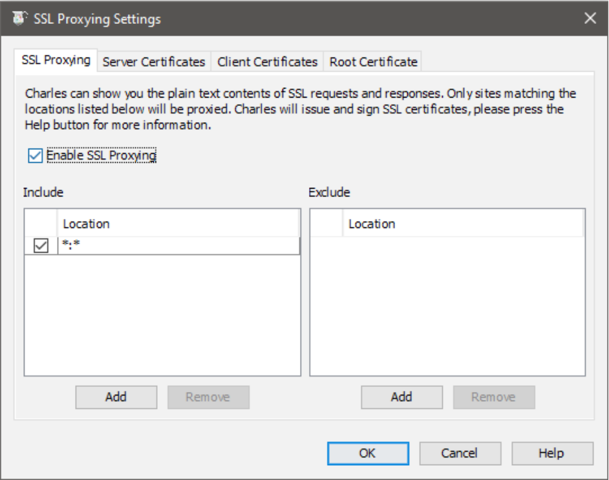Select the *:* row in Include list
This screenshot has width=609, height=480.
[x=178, y=246]
